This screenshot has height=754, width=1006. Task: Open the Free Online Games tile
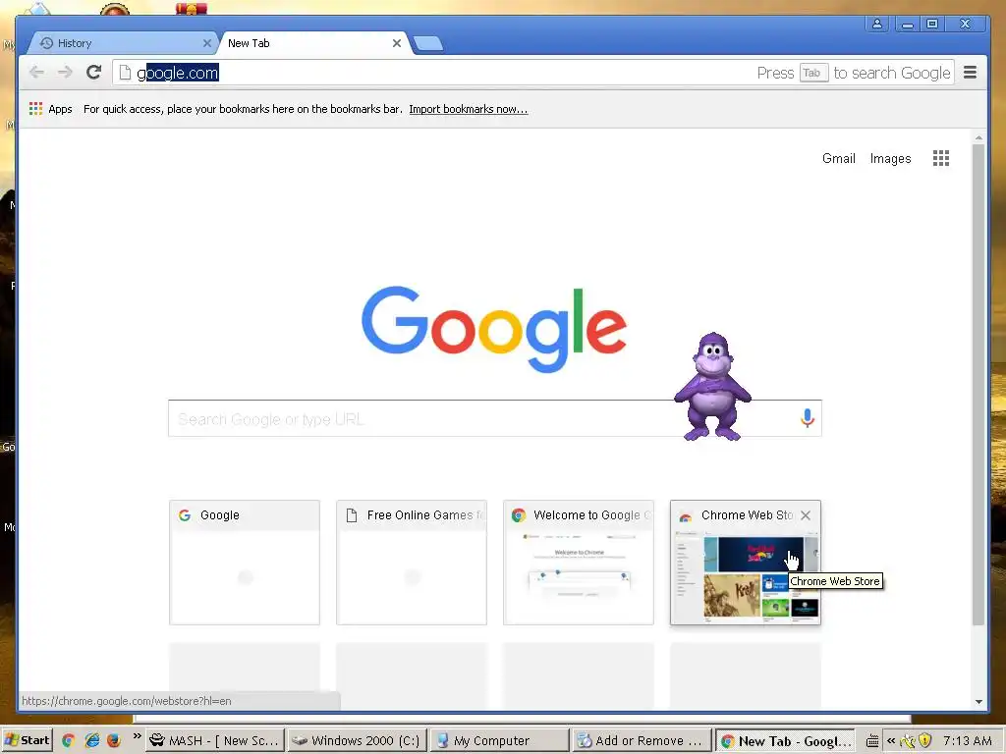(412, 563)
